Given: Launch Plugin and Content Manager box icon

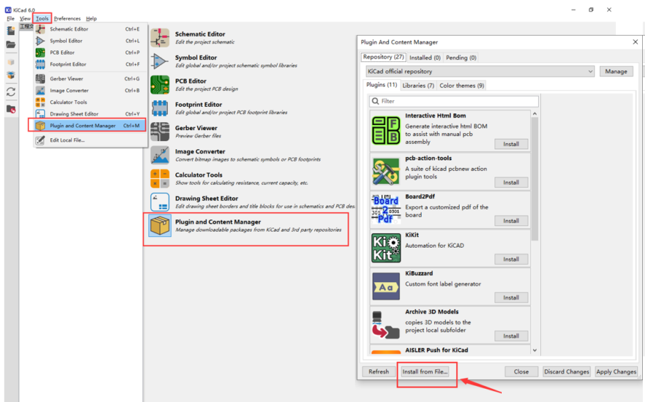Looking at the screenshot, I should point(159,225).
